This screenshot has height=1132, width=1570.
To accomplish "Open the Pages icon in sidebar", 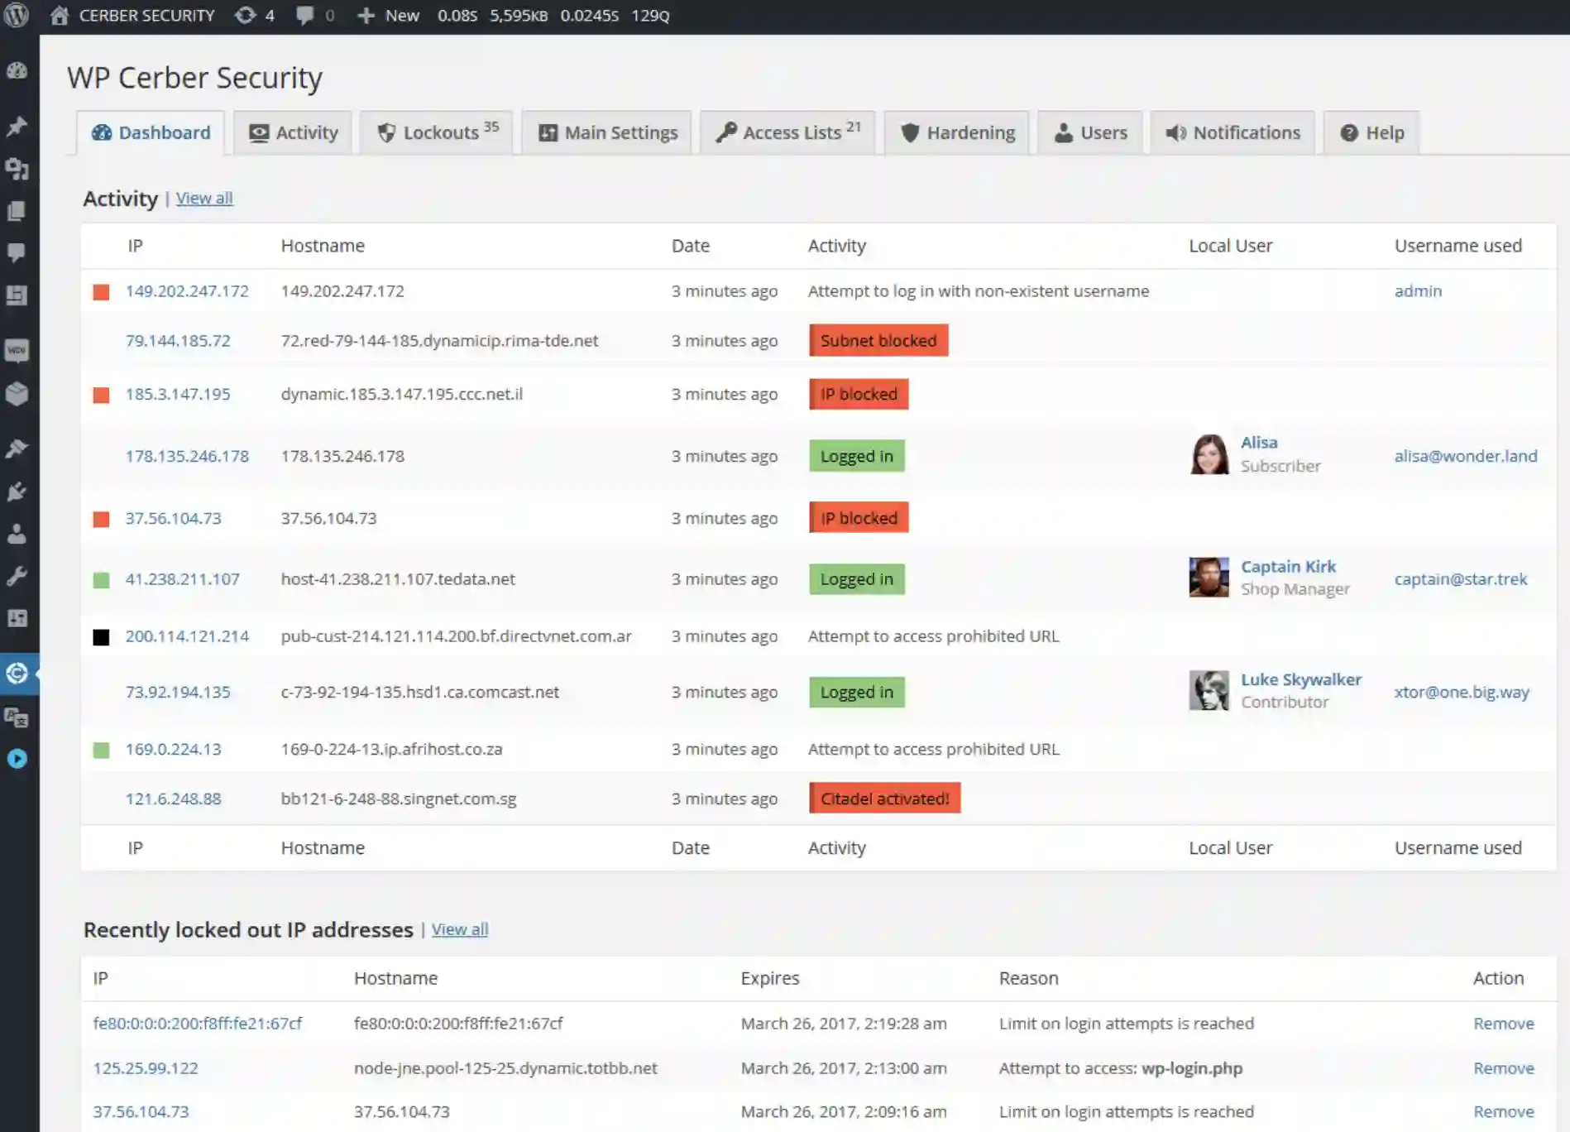I will [x=17, y=211].
